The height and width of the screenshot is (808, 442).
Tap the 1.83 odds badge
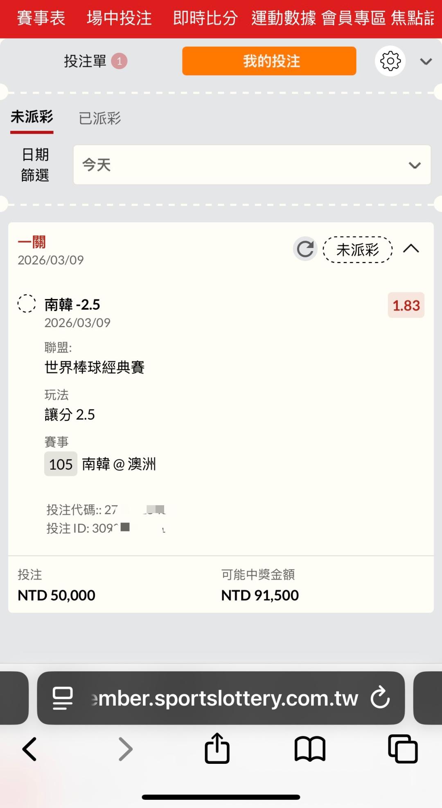[406, 305]
